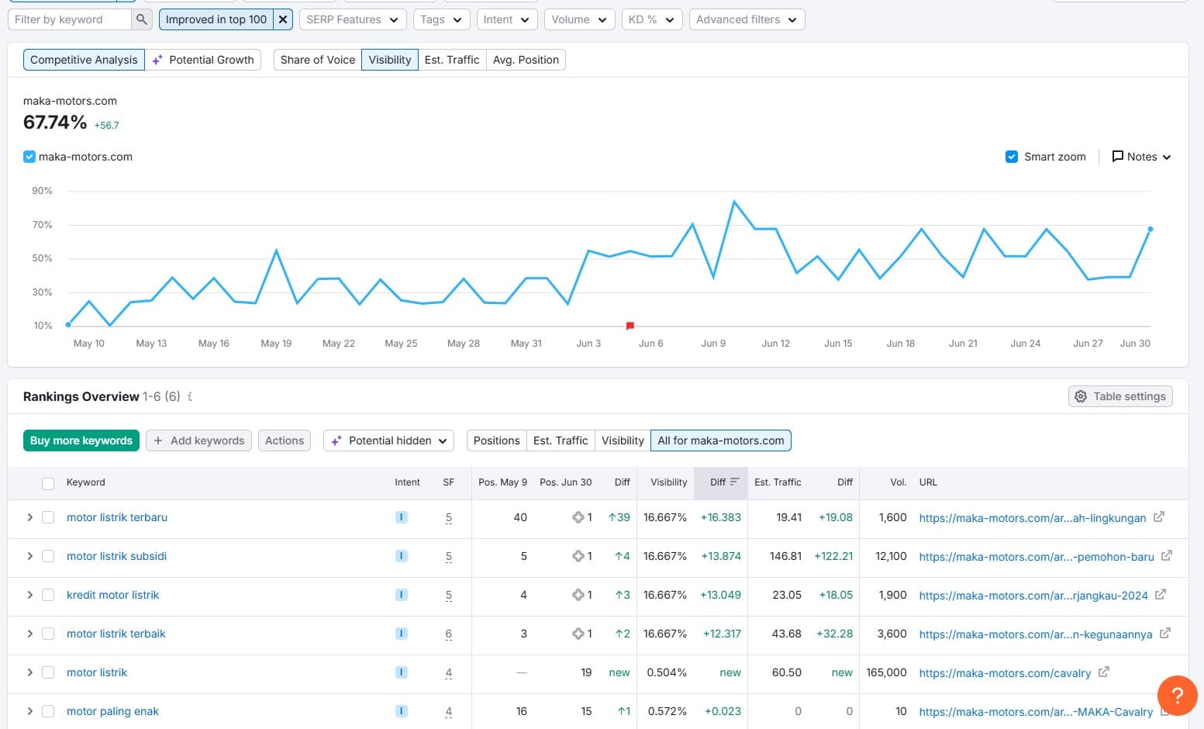Switch table to Positions view

click(497, 441)
